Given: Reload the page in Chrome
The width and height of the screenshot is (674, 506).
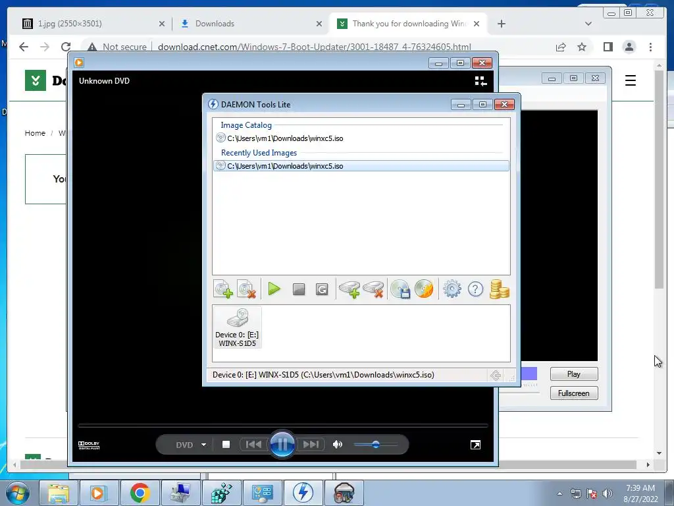Looking at the screenshot, I should coord(66,47).
